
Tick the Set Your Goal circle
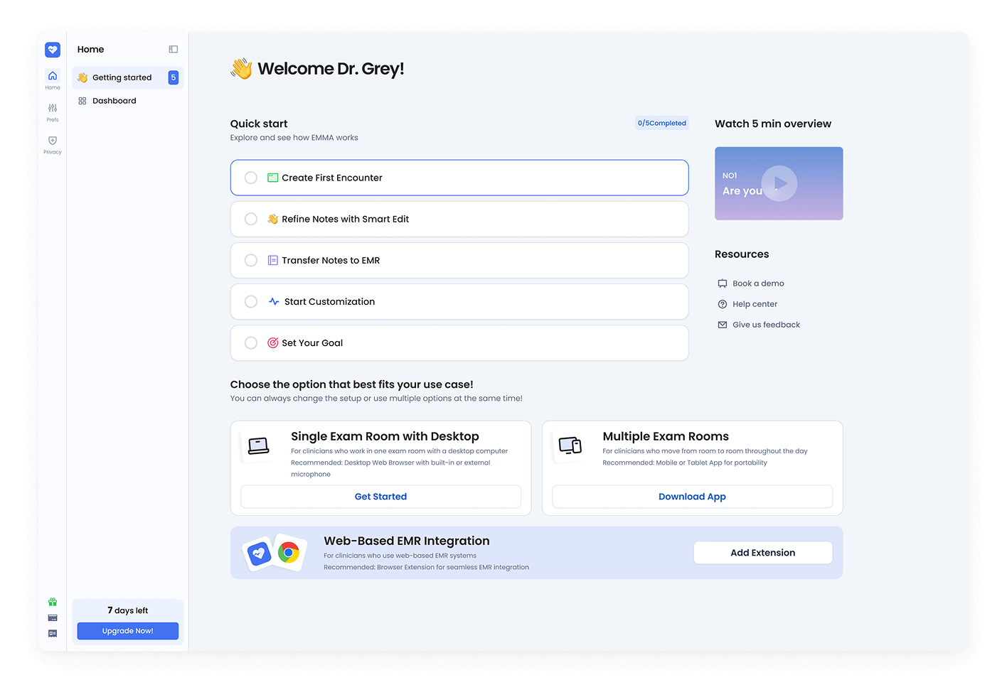[x=251, y=343]
